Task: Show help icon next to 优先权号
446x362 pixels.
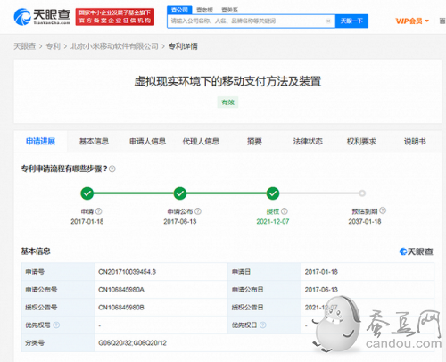Action: pyautogui.click(x=56, y=325)
